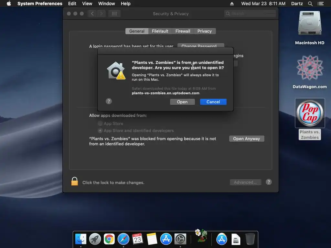Click the System Preferences search field
This screenshot has width=331, height=248.
[x=250, y=14]
